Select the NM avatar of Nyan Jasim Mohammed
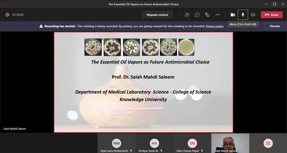Screen dimensions: 287x153 point(117,143)
